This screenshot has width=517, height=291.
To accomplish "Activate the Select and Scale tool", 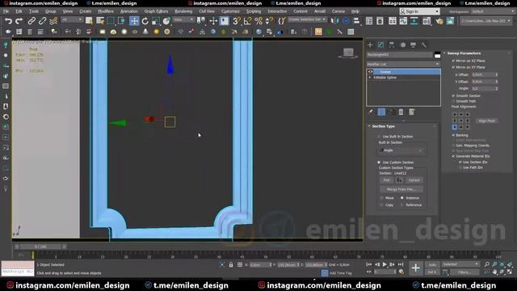I will [156, 21].
